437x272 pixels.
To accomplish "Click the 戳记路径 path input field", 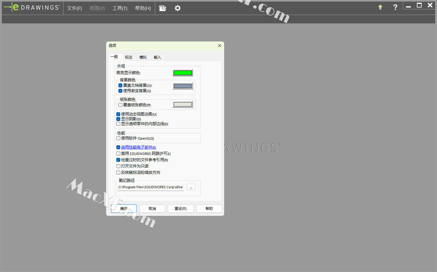I will (150, 187).
